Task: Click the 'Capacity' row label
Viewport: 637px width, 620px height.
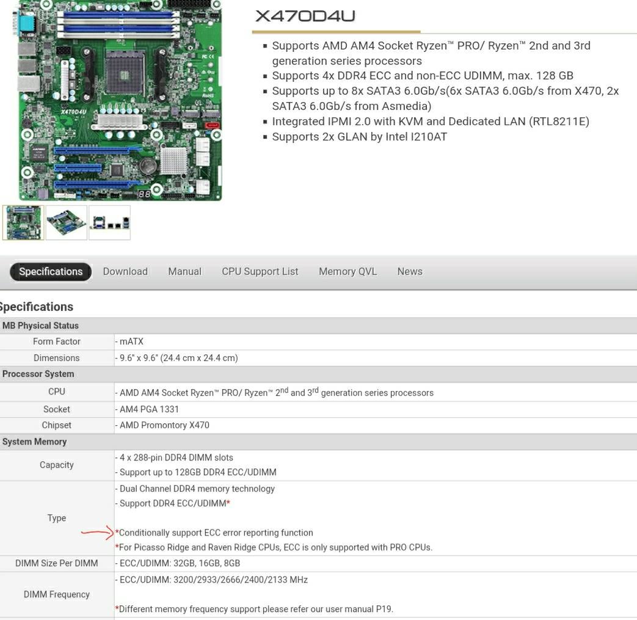Action: 57,465
